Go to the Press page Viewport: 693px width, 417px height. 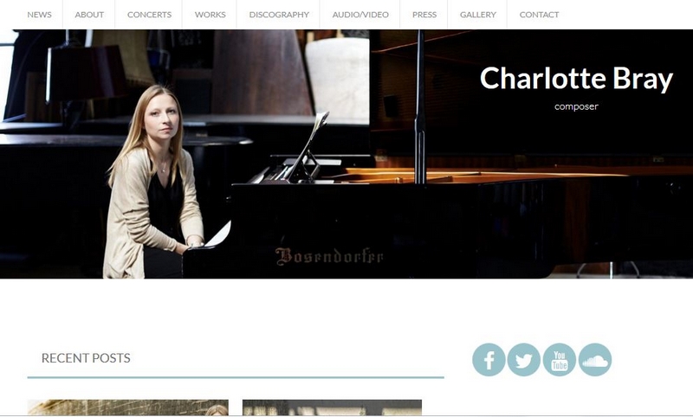(424, 15)
